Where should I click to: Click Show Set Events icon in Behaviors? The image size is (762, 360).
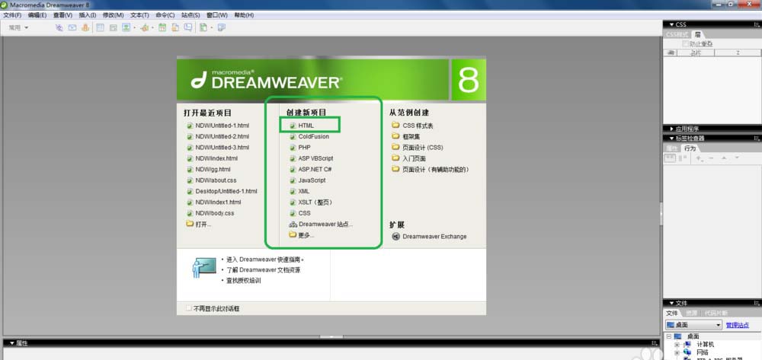670,158
